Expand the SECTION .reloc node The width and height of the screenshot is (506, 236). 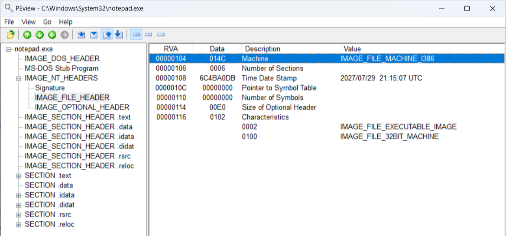coord(19,225)
